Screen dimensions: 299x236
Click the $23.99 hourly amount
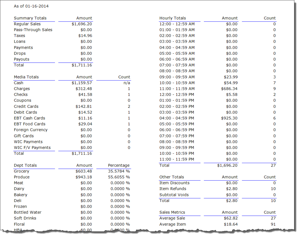[x=231, y=77]
